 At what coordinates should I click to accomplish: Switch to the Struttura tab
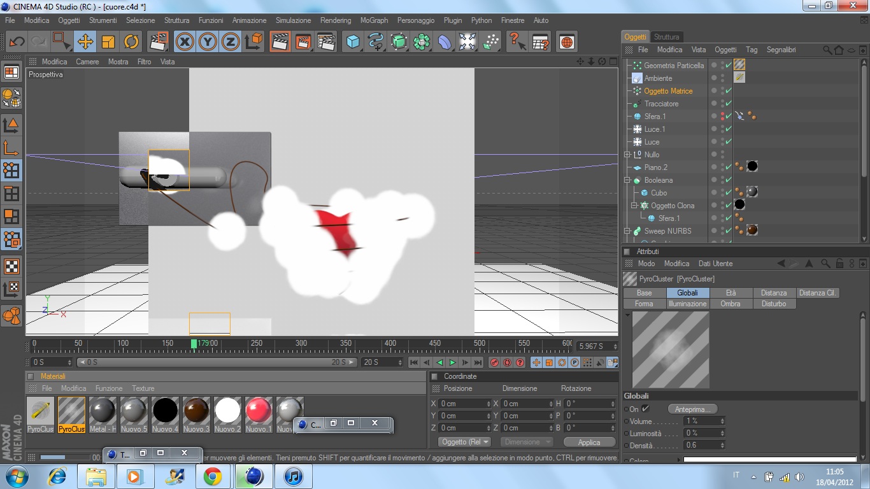[666, 37]
